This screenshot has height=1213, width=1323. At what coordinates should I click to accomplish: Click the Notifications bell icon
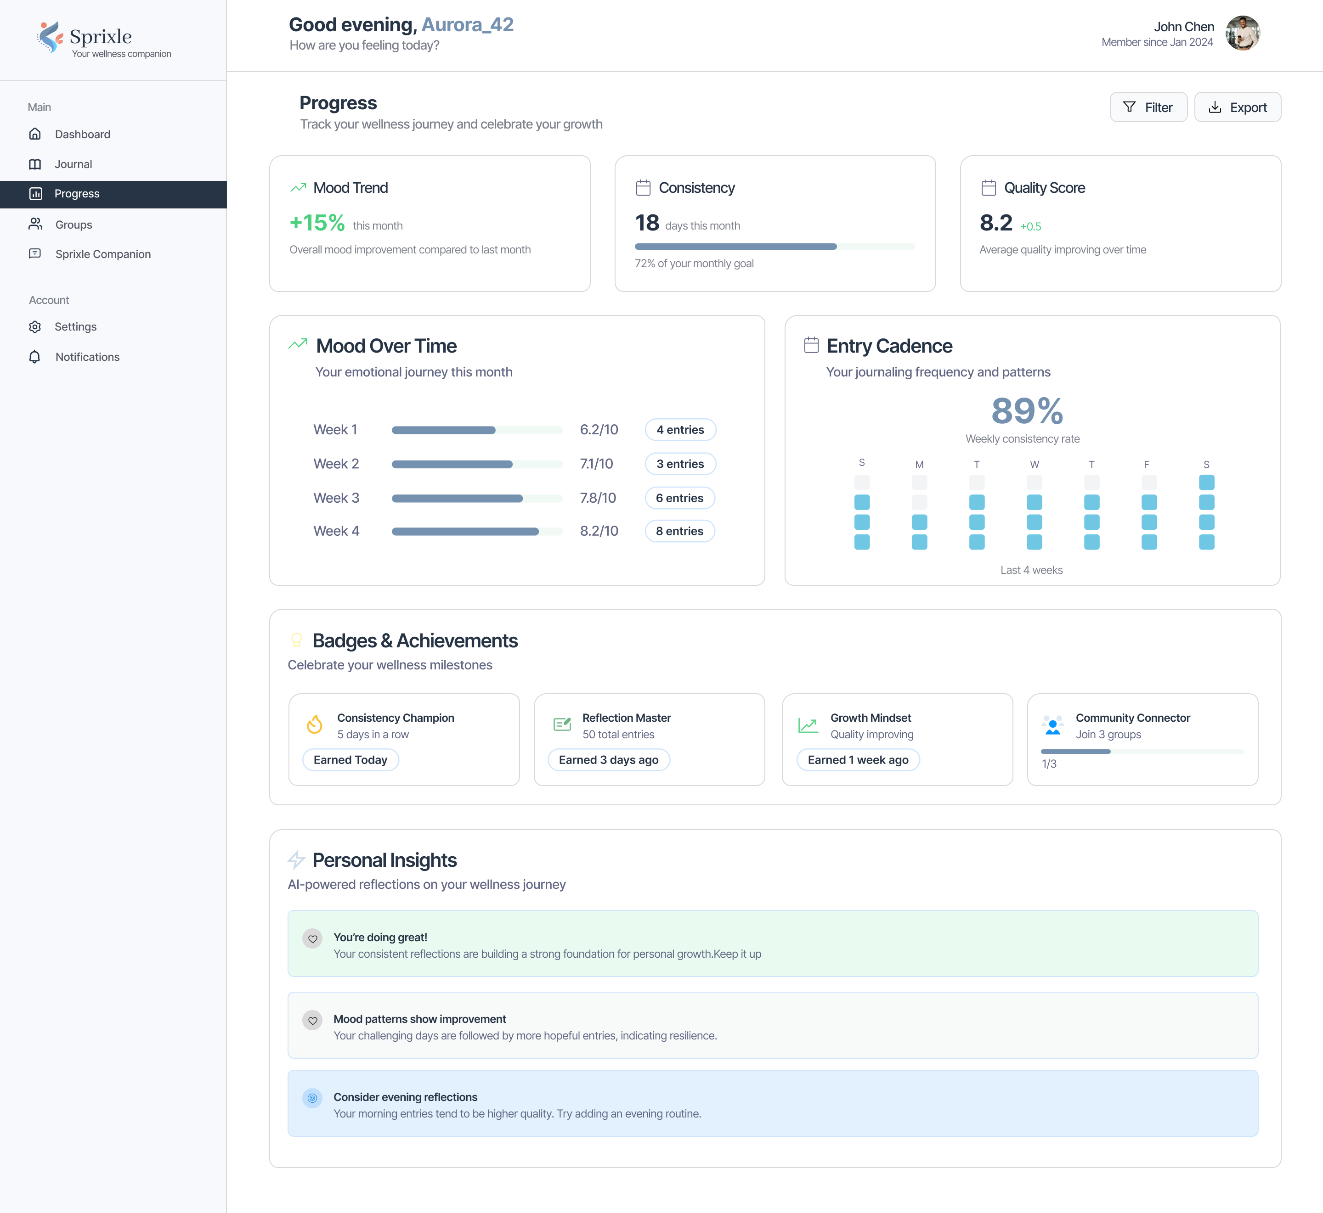pyautogui.click(x=35, y=357)
